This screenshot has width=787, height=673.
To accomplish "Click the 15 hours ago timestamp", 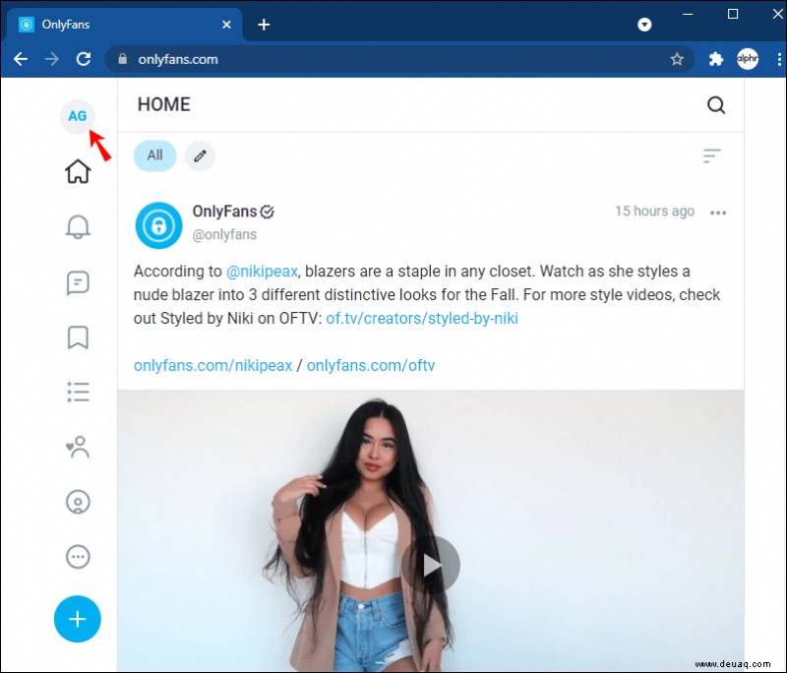I will point(654,211).
